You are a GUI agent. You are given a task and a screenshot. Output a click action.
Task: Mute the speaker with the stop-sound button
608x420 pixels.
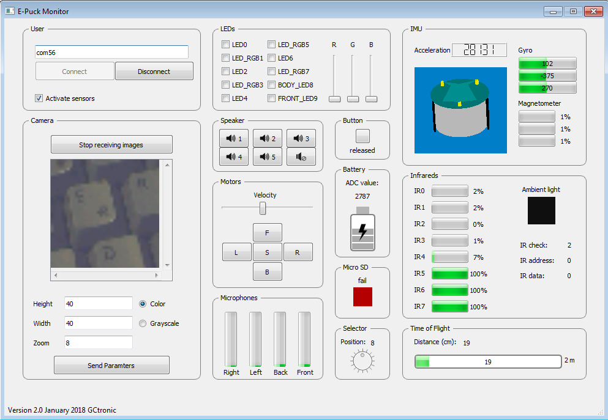click(x=301, y=157)
